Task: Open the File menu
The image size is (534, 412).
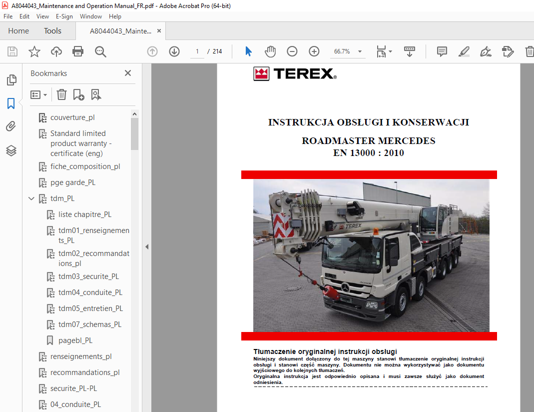Action: (8, 16)
